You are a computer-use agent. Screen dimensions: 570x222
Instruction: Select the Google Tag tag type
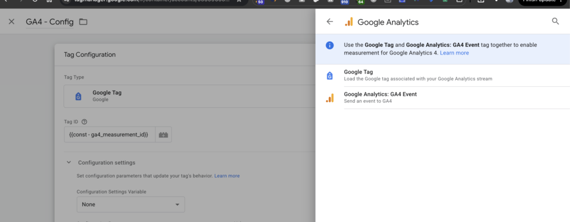tap(443, 75)
